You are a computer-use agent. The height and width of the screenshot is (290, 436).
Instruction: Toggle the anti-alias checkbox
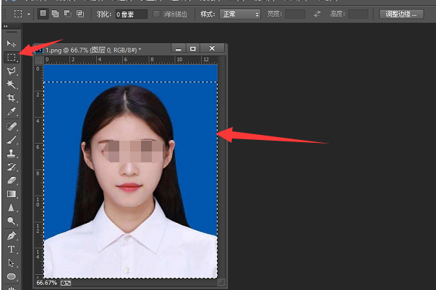(x=157, y=14)
